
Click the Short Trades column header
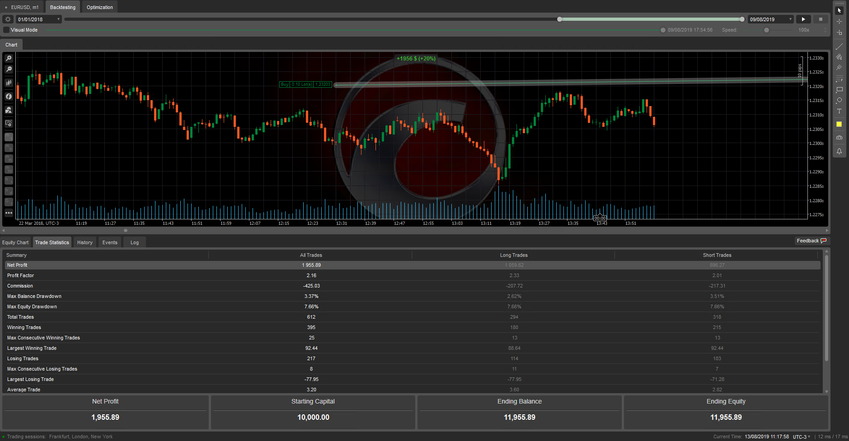tap(717, 255)
